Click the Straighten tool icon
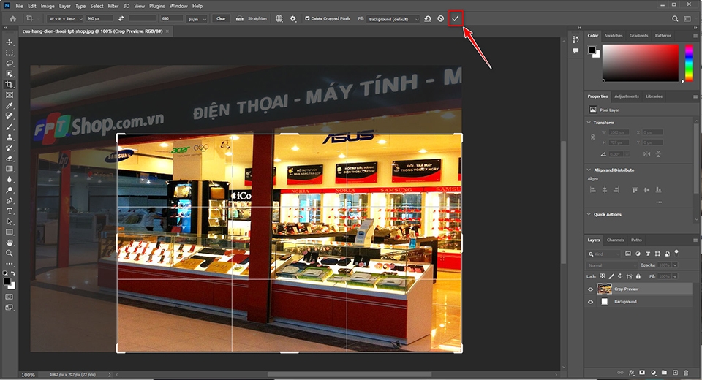 [240, 19]
